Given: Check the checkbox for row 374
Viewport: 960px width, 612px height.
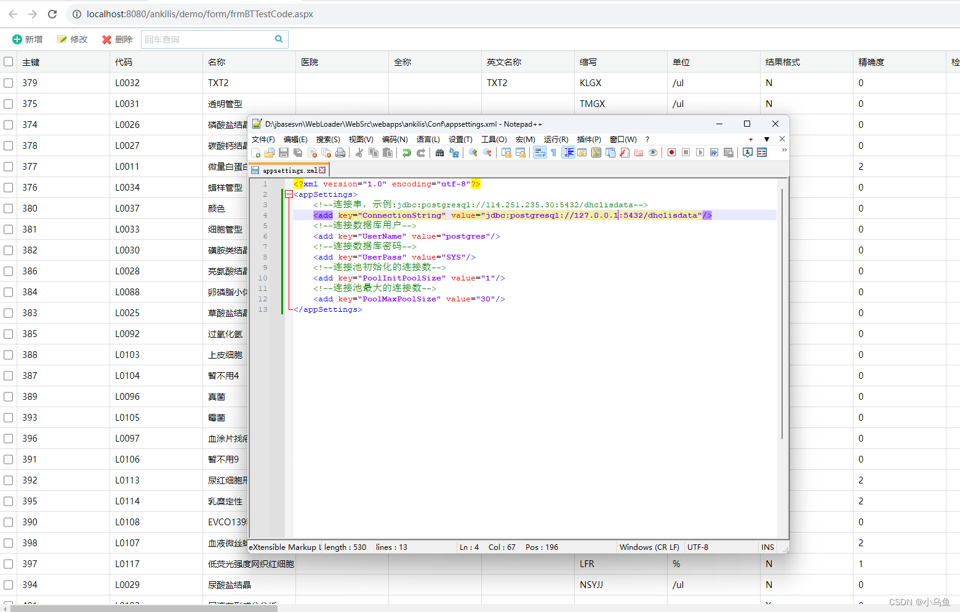Looking at the screenshot, I should (x=9, y=124).
